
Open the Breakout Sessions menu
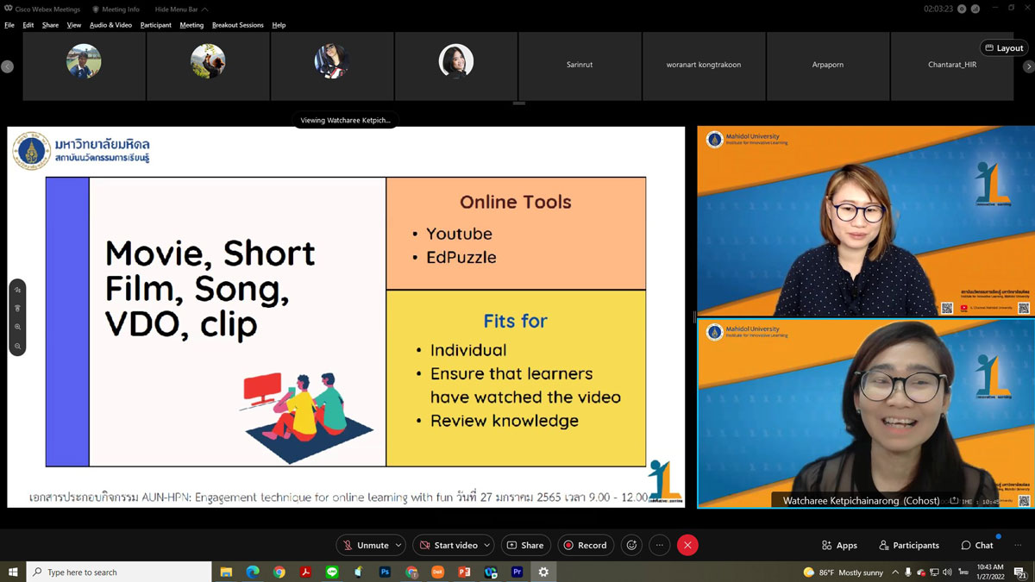tap(237, 25)
